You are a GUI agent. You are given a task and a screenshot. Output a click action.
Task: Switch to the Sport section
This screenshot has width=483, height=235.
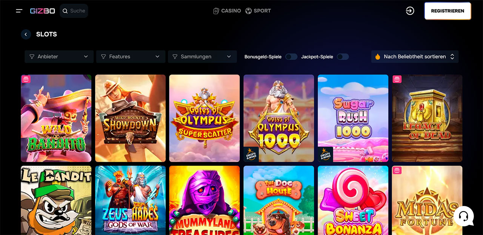click(258, 11)
